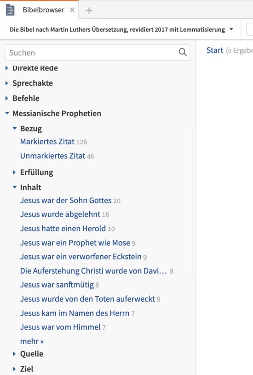Focus the Suchen search field
The height and width of the screenshot is (375, 253).
click(x=98, y=53)
